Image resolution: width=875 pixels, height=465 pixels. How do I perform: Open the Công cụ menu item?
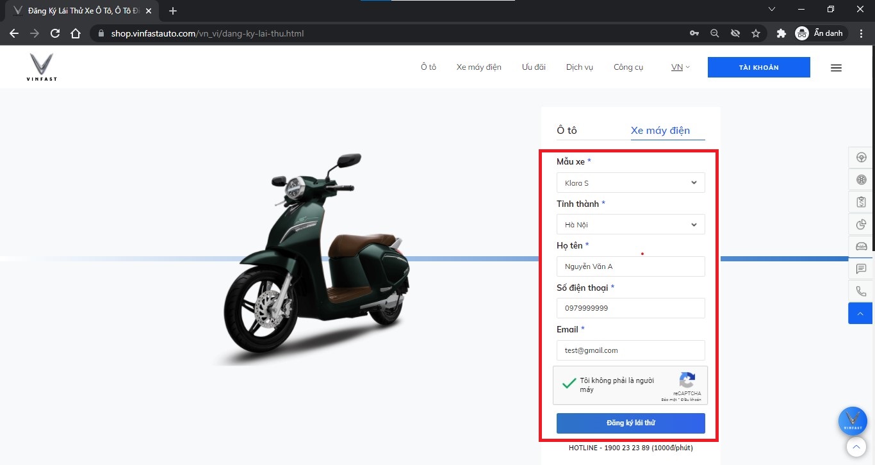click(628, 67)
